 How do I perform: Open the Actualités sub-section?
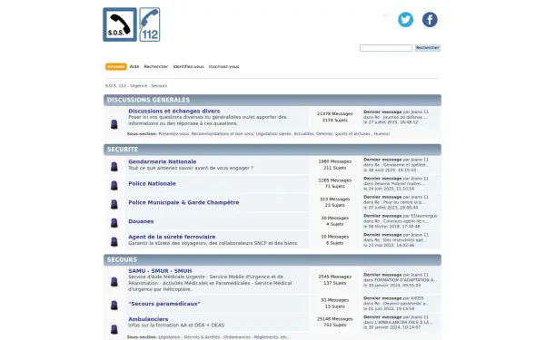coord(303,134)
